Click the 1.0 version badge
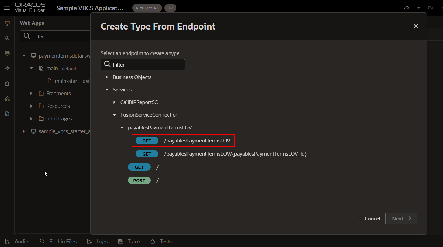This screenshot has height=247, width=443. [x=171, y=8]
